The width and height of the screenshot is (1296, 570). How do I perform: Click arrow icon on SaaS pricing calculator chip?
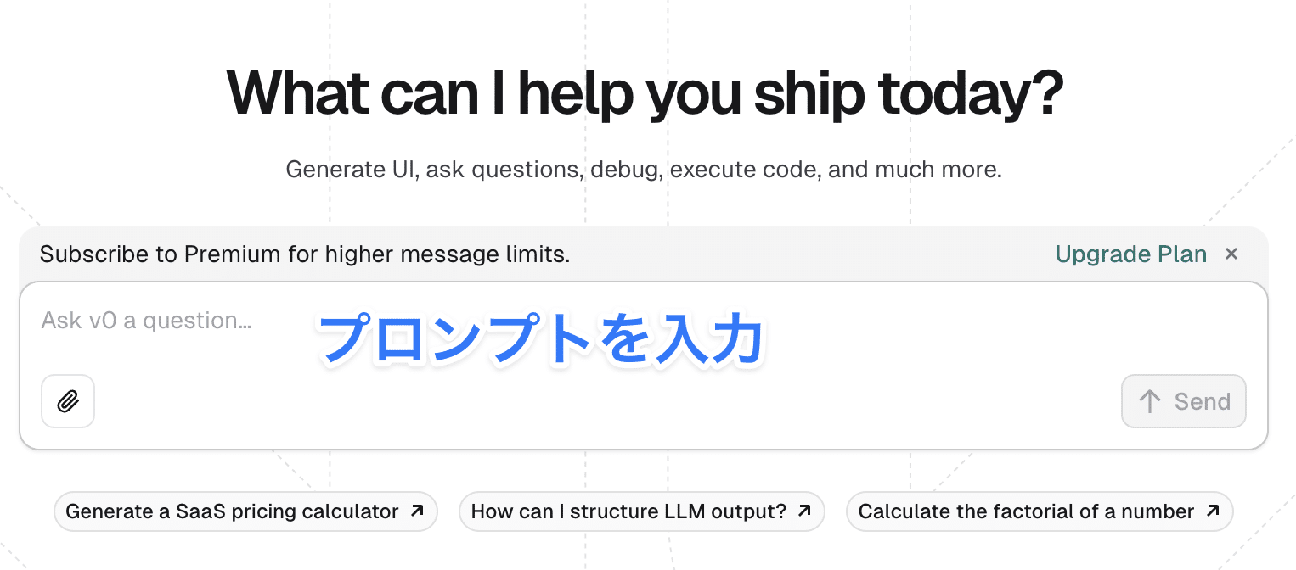(417, 511)
